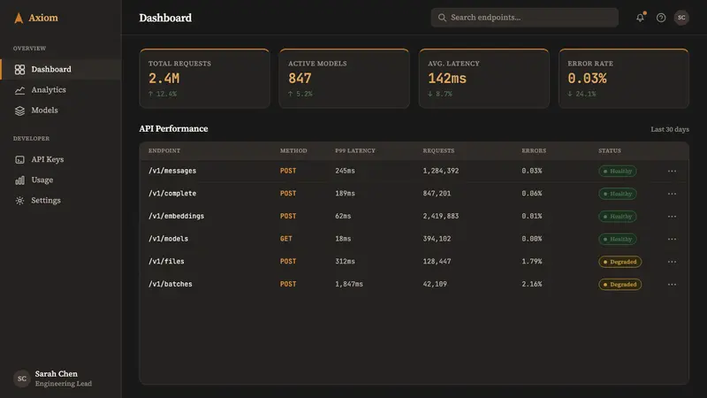Viewport: 707px width, 398px height.
Task: Open the Active Models card
Action: point(345,79)
